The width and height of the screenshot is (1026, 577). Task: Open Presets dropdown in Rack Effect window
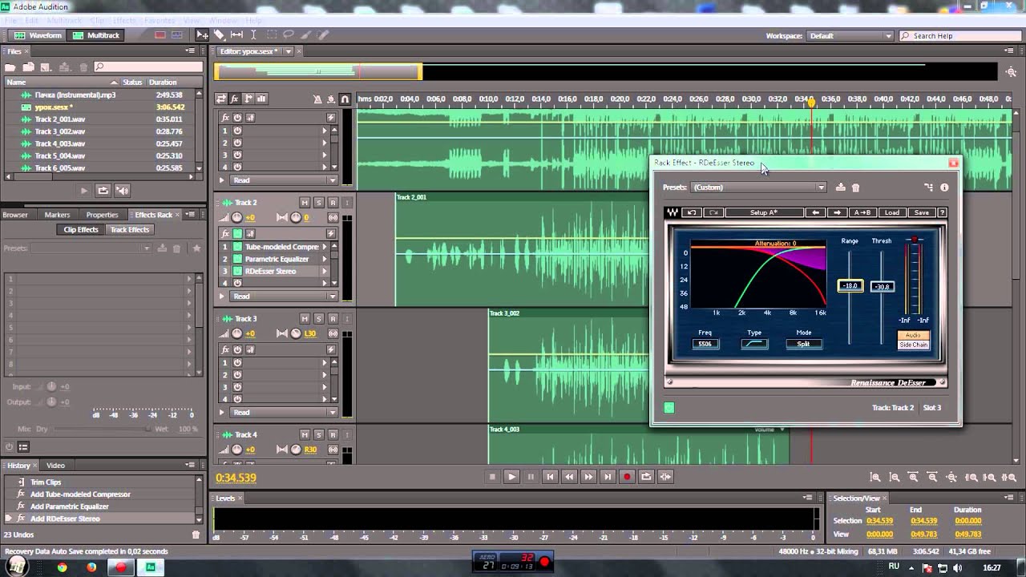[x=758, y=188]
